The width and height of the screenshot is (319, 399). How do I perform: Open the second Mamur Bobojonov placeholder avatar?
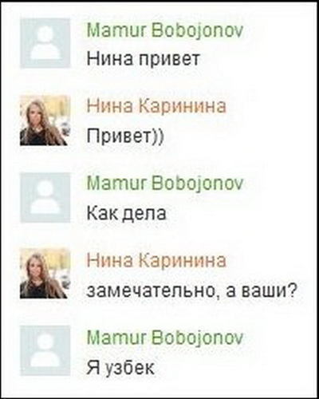[45, 197]
